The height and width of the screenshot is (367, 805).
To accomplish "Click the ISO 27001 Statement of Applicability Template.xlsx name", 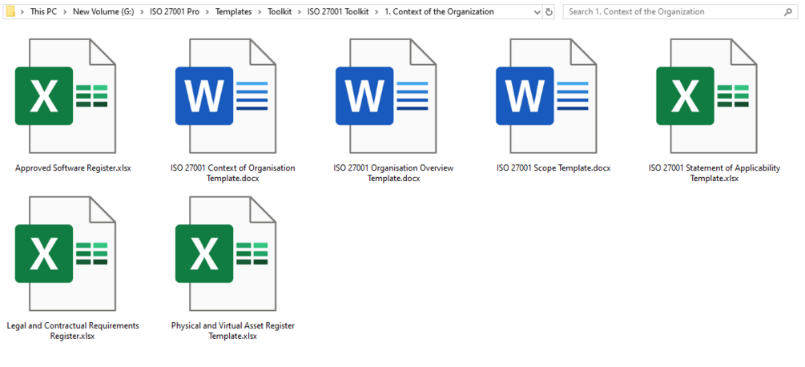I will 714,174.
